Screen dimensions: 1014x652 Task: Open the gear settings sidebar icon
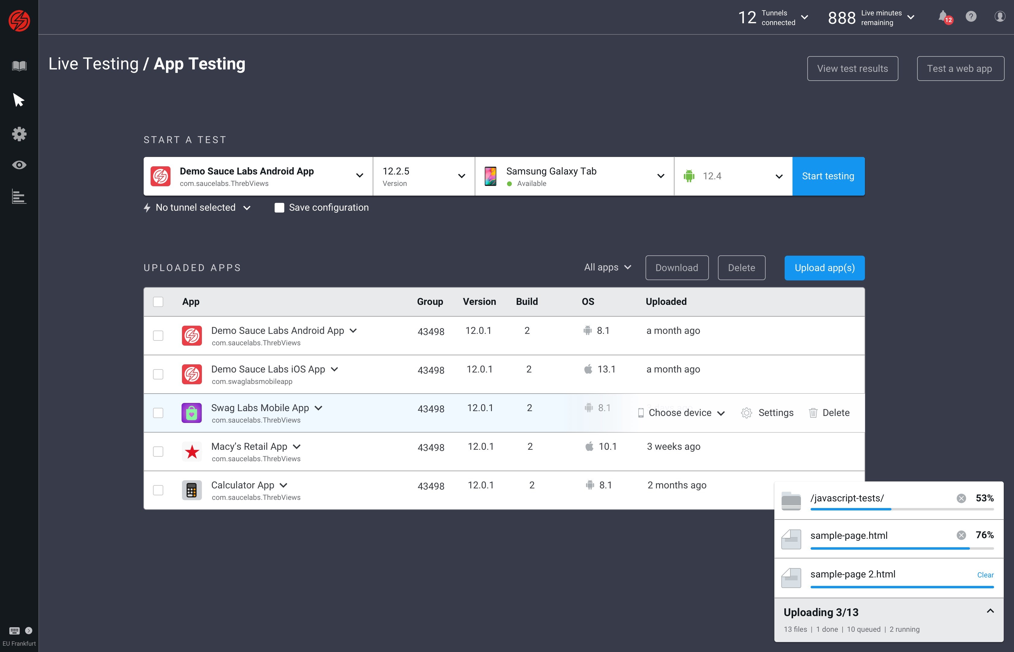[19, 134]
